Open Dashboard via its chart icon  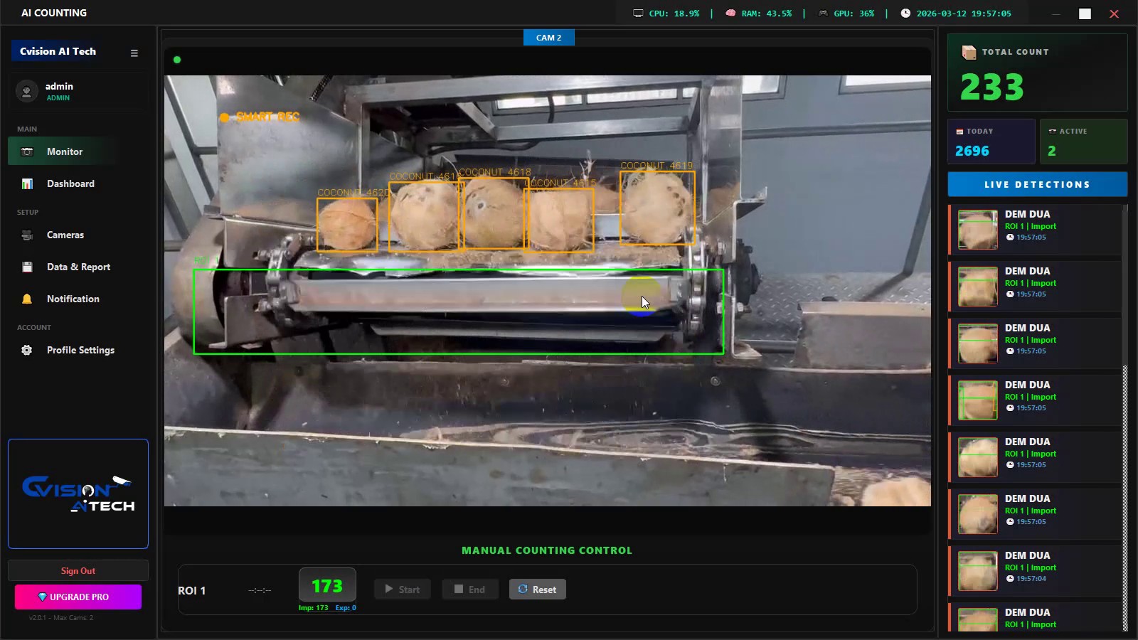[27, 183]
